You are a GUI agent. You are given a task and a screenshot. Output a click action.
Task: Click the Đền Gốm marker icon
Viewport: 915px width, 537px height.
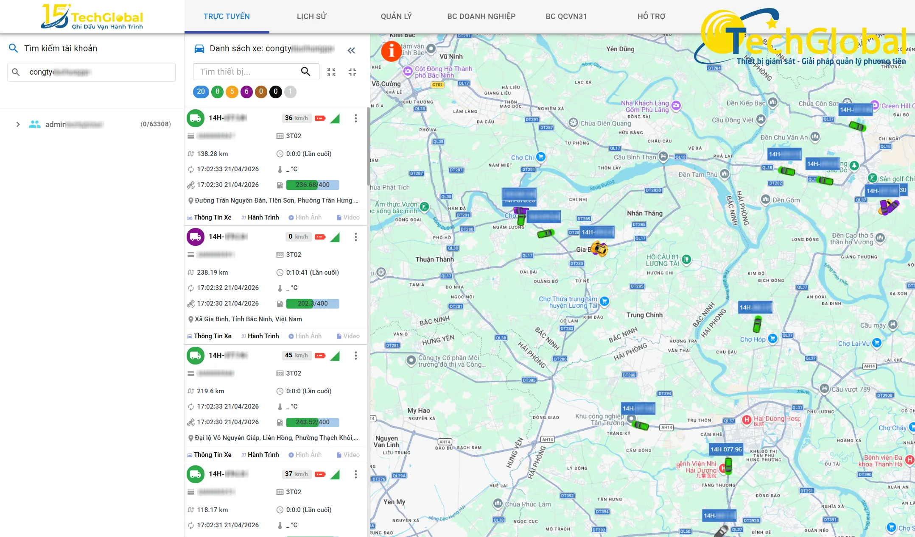tap(766, 199)
